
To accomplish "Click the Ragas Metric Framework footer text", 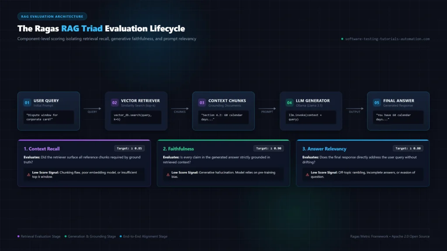I will [x=390, y=237].
